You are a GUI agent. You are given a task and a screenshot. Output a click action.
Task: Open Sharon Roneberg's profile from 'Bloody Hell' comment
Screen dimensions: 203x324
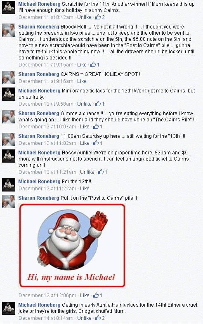pyautogui.click(x=39, y=27)
